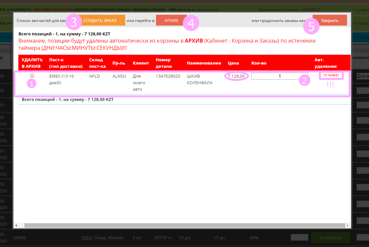The image size is (369, 247).
Task: Click the pink numbered marker 1
Action: point(32,84)
